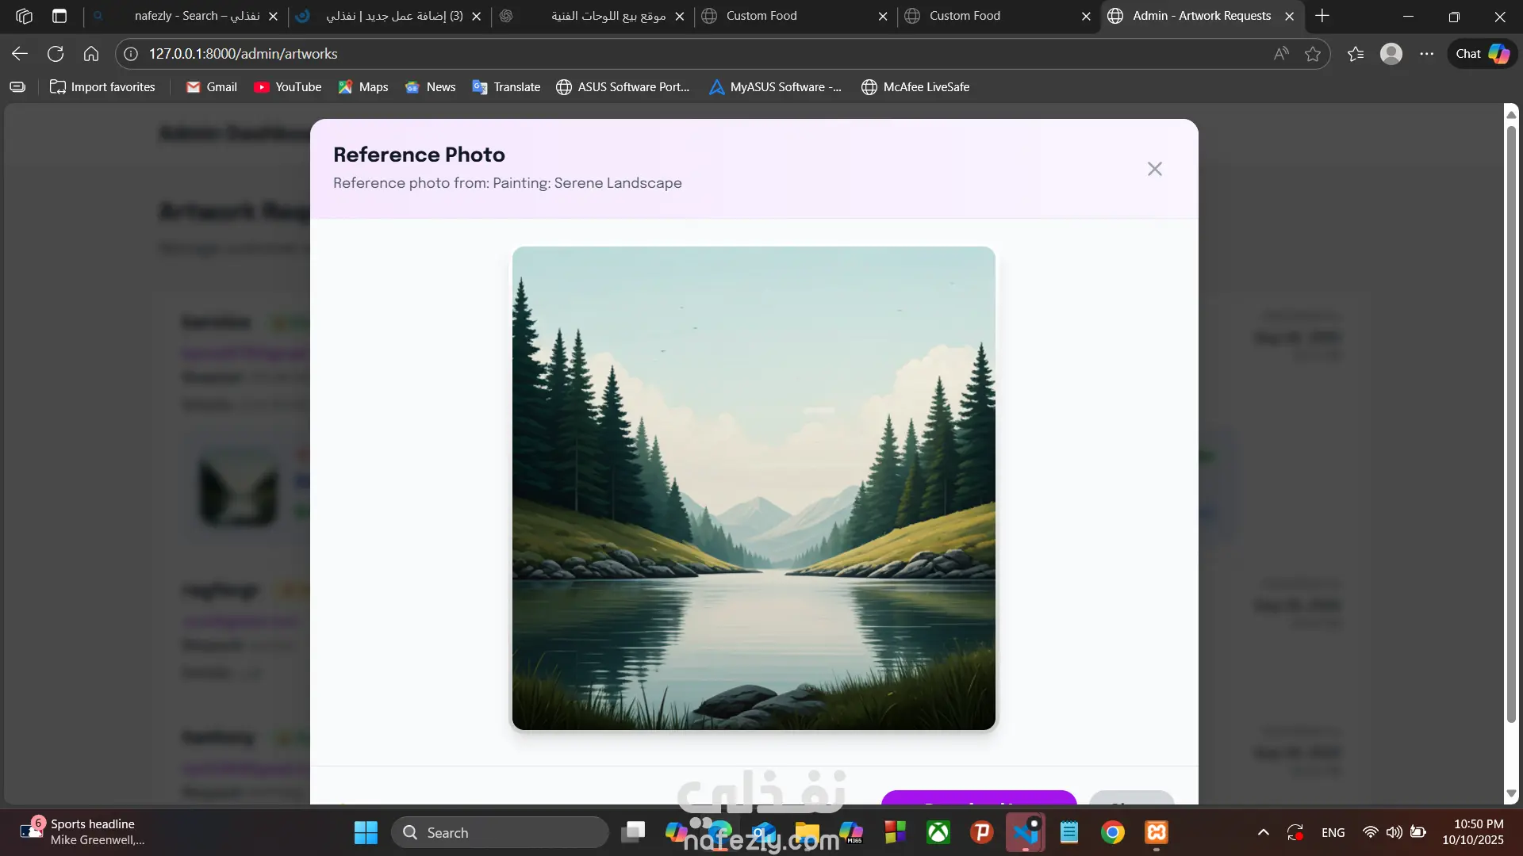Switch to the Custom Food tab
Viewport: 1523px width, 856px height.
point(761,16)
